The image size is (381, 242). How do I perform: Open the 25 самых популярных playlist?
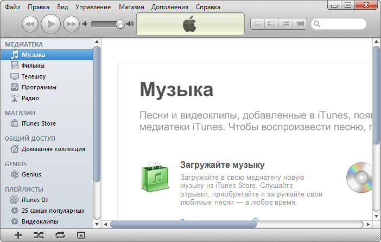pyautogui.click(x=47, y=211)
